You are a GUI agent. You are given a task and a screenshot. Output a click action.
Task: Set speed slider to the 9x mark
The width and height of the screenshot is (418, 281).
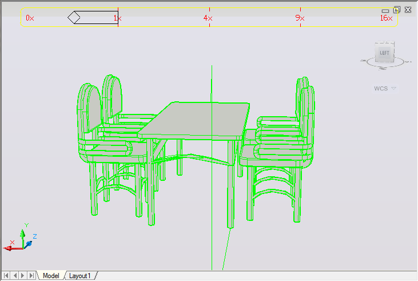coord(300,18)
